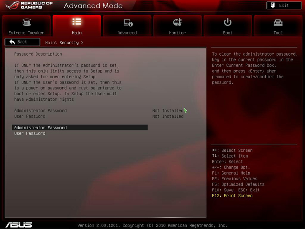This screenshot has width=305, height=229.
Task: Select the User Password option
Action: (x=30, y=133)
